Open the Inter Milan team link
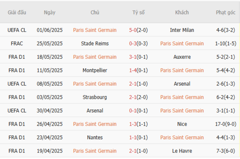Screen dimensions: 240x159 coord(182,30)
